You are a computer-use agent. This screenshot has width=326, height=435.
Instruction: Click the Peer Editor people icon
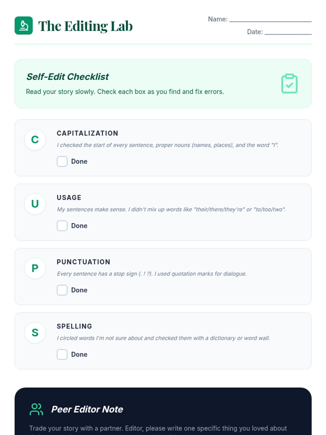click(36, 409)
